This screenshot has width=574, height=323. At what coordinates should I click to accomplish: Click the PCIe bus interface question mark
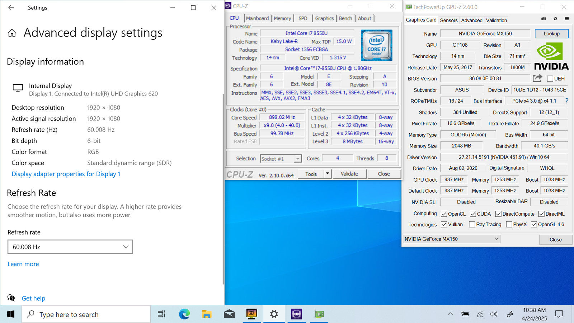pos(567,101)
